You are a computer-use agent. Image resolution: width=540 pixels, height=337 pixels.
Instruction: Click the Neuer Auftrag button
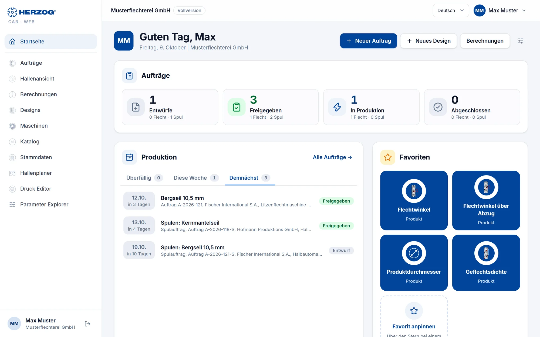click(368, 41)
